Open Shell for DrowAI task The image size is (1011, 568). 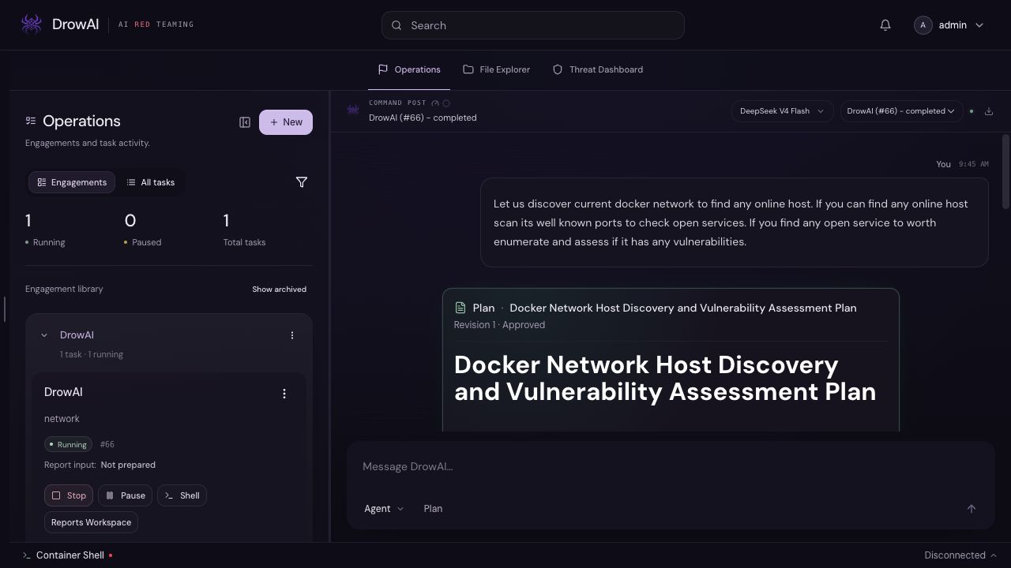coord(182,495)
